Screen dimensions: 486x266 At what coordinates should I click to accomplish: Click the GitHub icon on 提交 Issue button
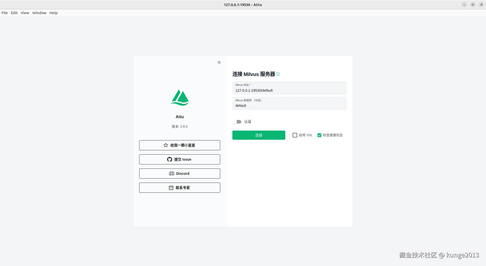click(x=169, y=159)
